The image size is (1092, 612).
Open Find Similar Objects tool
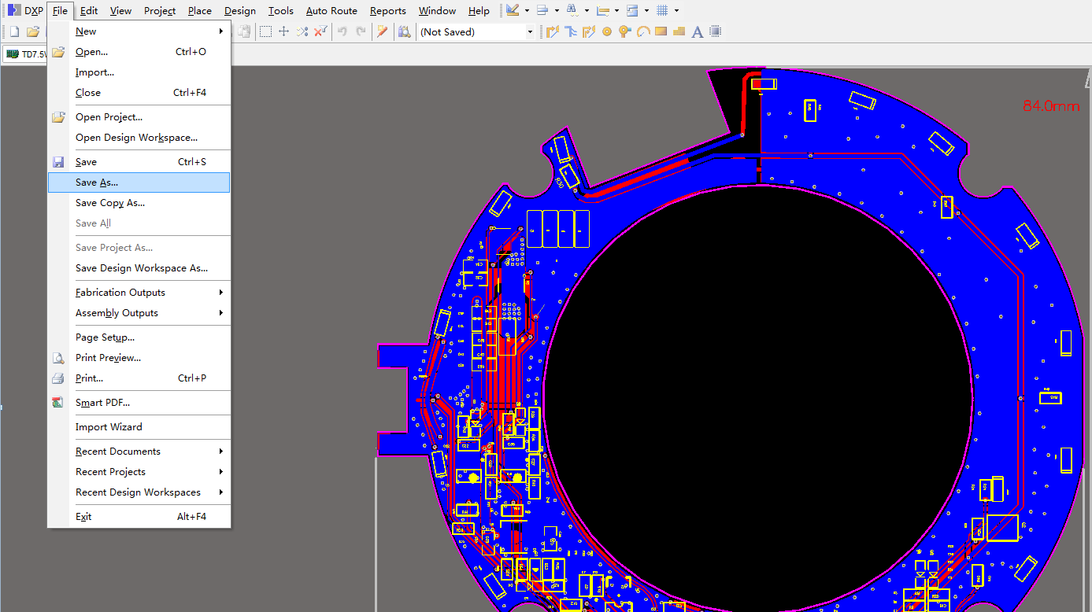pos(404,31)
